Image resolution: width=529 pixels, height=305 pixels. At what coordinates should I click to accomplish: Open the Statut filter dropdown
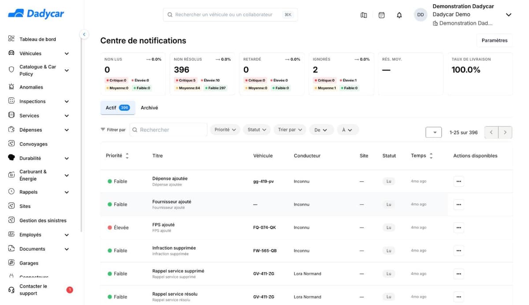click(257, 130)
